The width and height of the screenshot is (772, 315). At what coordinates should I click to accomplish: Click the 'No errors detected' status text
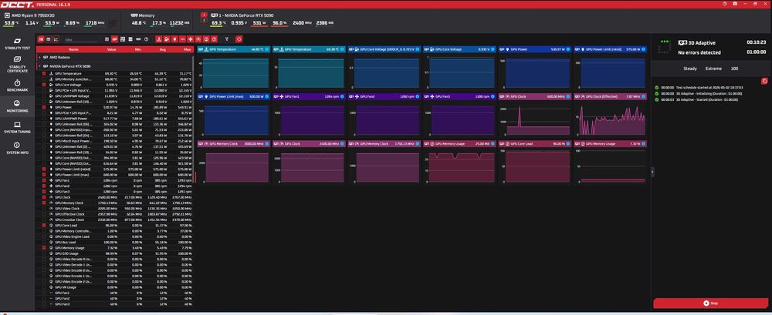699,52
